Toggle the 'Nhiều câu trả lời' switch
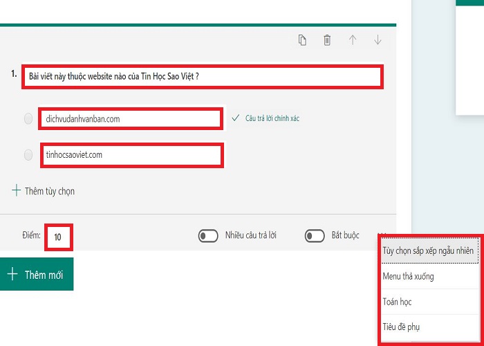Image resolution: width=484 pixels, height=346 pixels. tap(208, 236)
